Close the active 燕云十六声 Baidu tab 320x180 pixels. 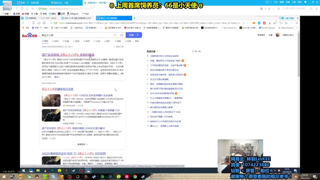[130, 18]
